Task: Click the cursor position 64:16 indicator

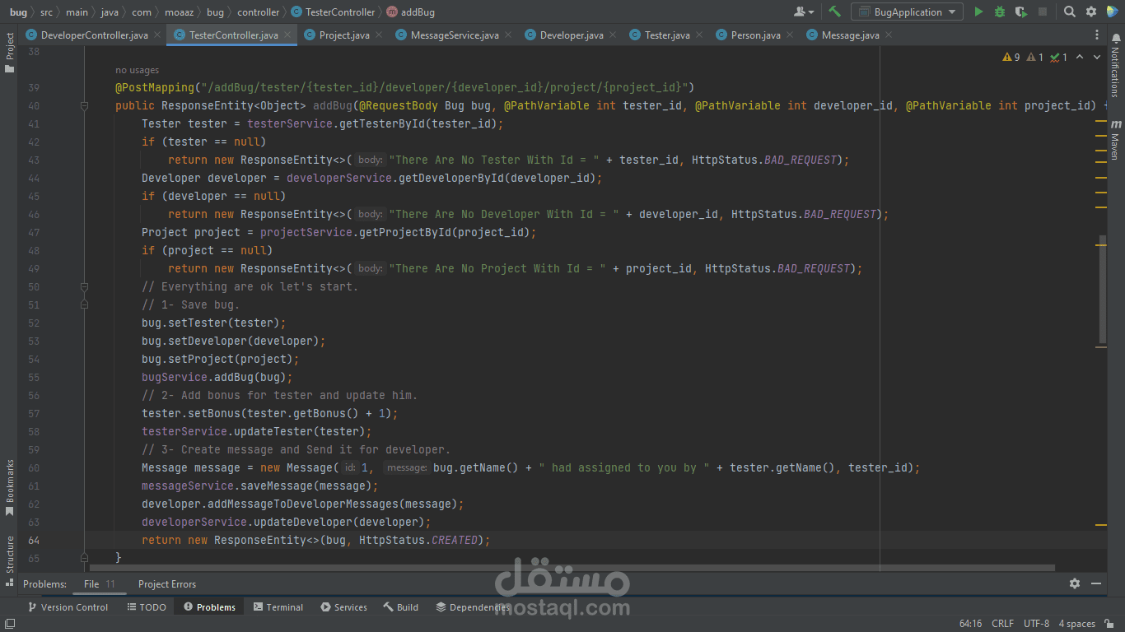Action: [970, 624]
